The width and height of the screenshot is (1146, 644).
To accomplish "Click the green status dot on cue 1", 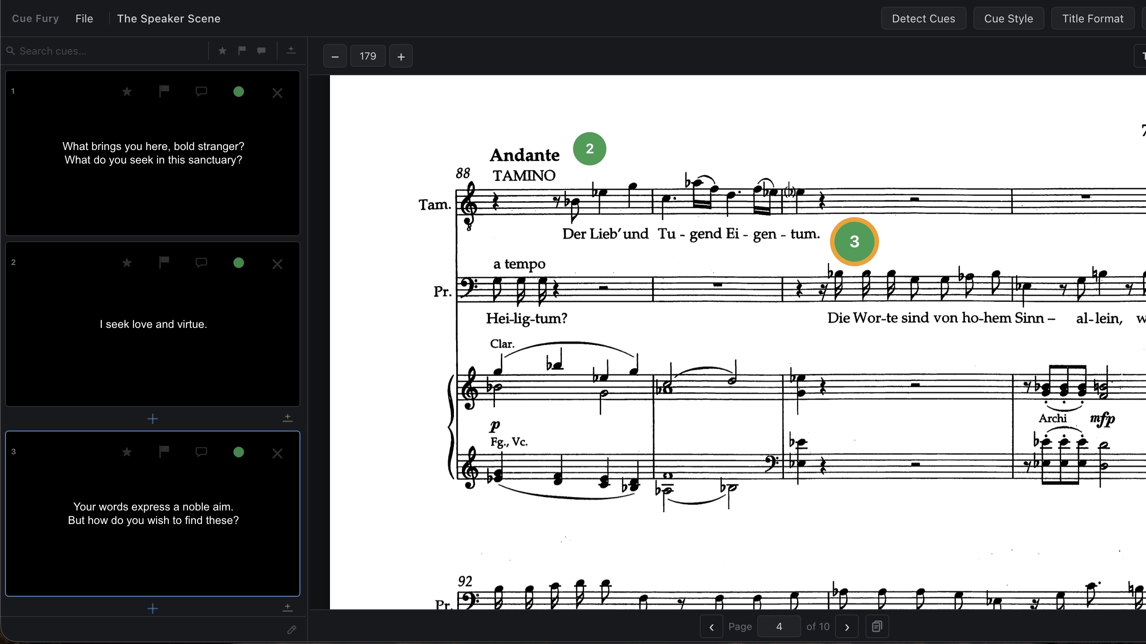I will (x=239, y=92).
